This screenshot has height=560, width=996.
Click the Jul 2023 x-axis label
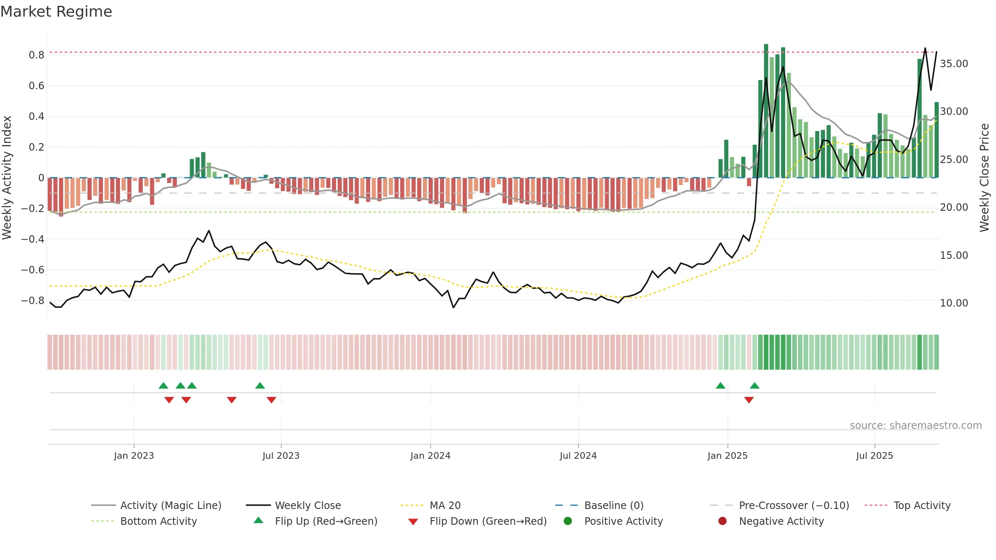tap(281, 455)
